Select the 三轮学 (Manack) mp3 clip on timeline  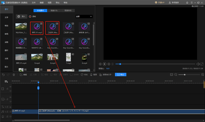coord(122,112)
